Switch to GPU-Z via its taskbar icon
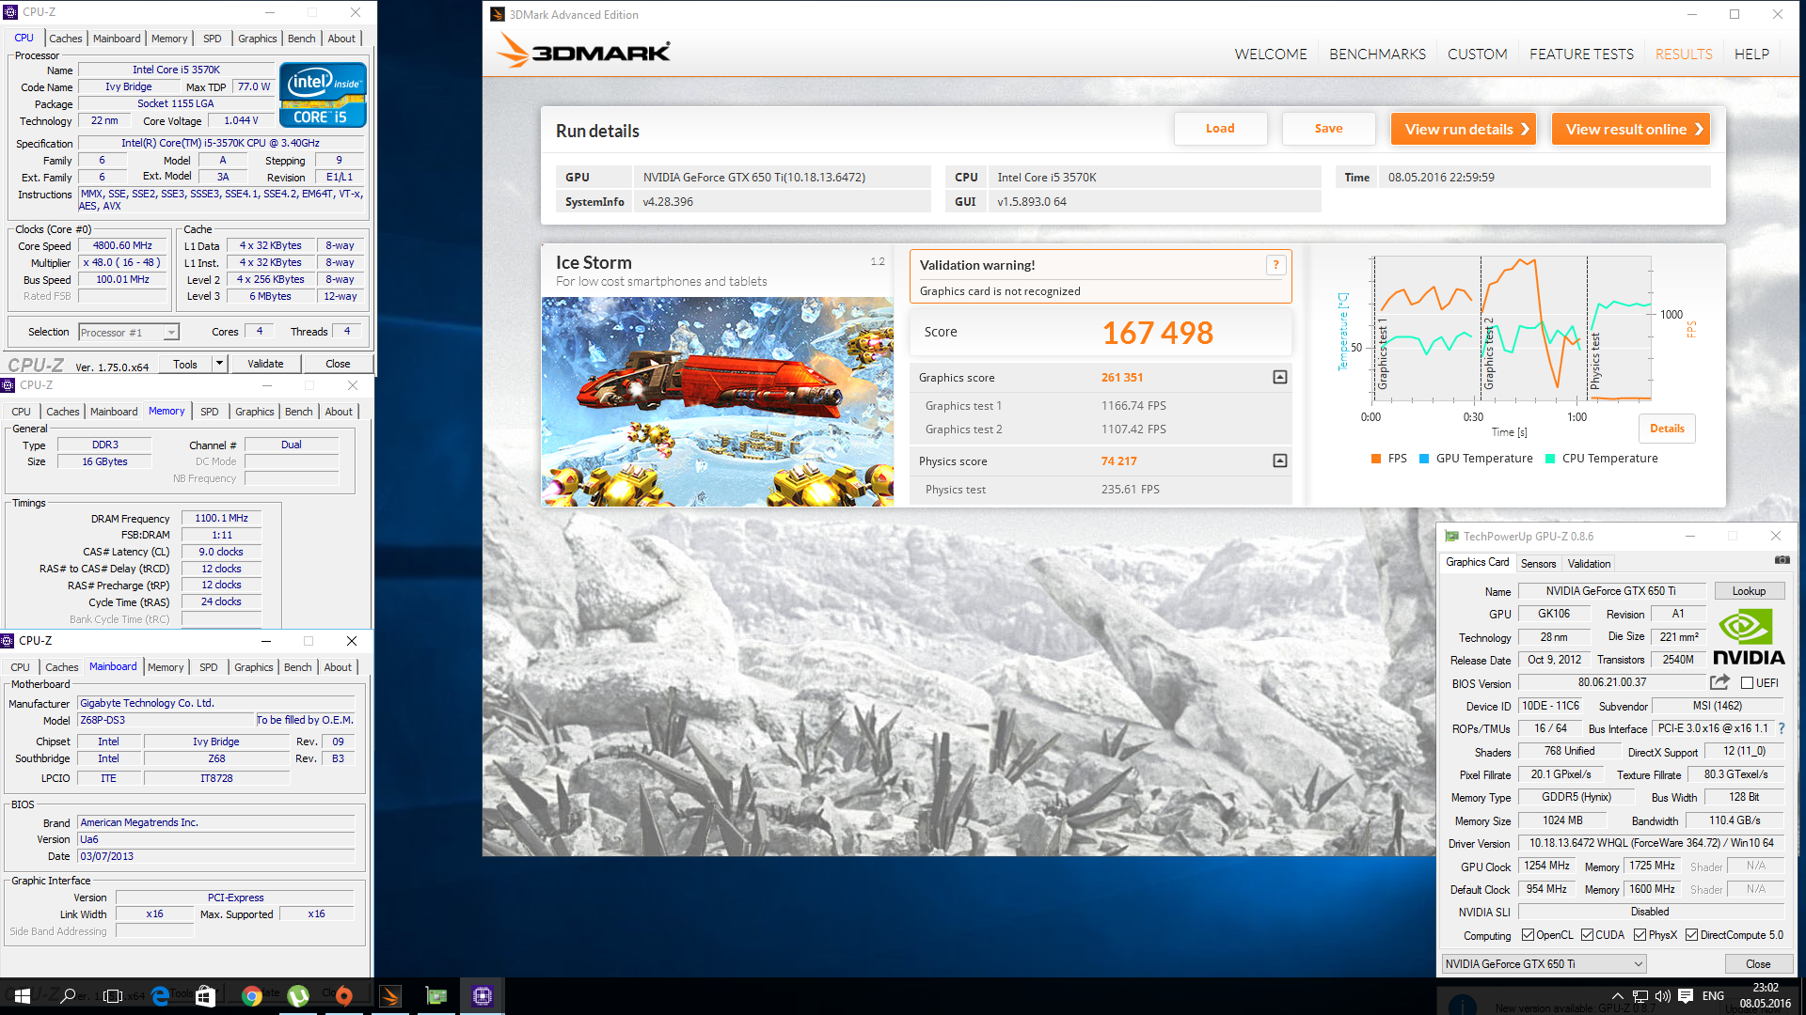 tap(436, 996)
